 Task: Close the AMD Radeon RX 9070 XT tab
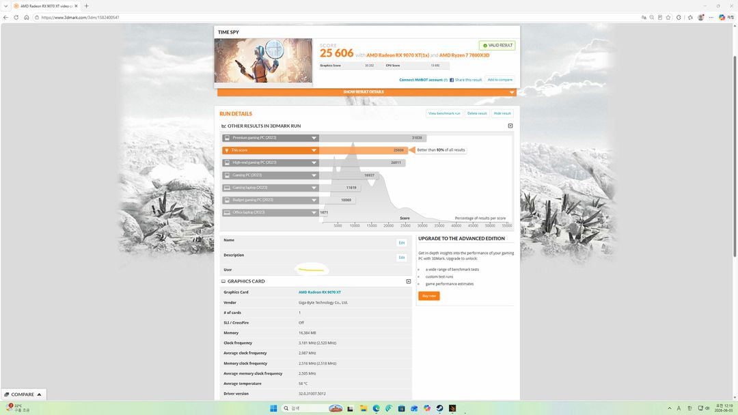(77, 6)
